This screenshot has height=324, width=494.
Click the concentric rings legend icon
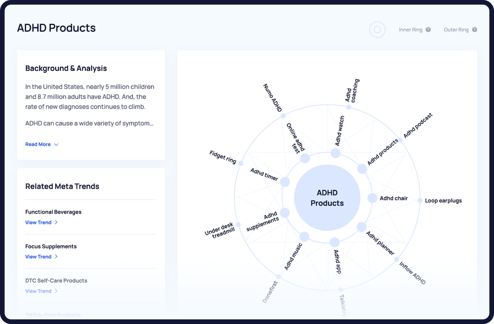[x=377, y=30]
